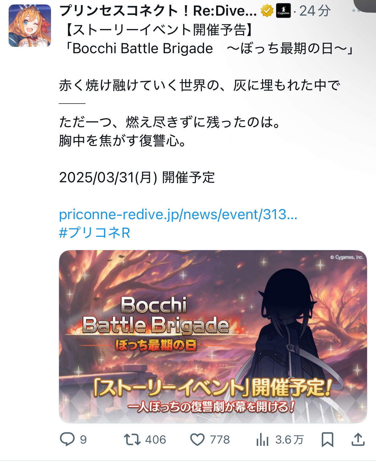
Task: Tap the like count 778
Action: [x=220, y=440]
